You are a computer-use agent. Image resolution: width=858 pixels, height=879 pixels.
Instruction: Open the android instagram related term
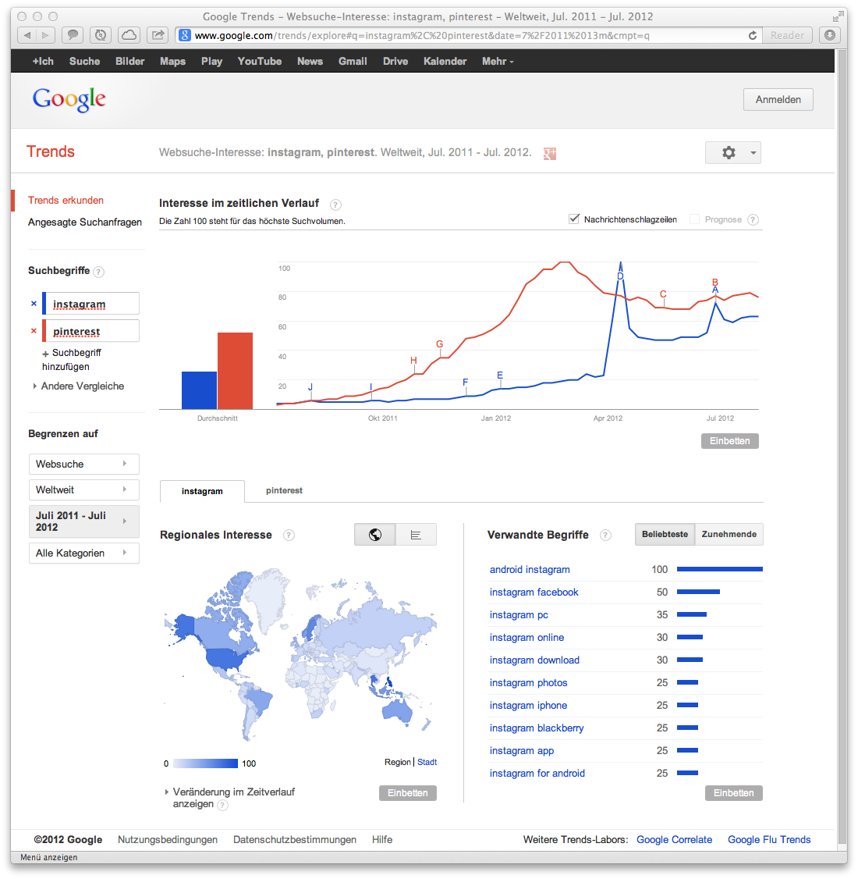click(x=530, y=570)
